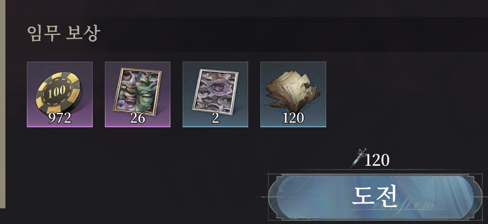Inspect the laughing faces painting reward
Image resolution: width=488 pixels, height=224 pixels.
pyautogui.click(x=138, y=94)
